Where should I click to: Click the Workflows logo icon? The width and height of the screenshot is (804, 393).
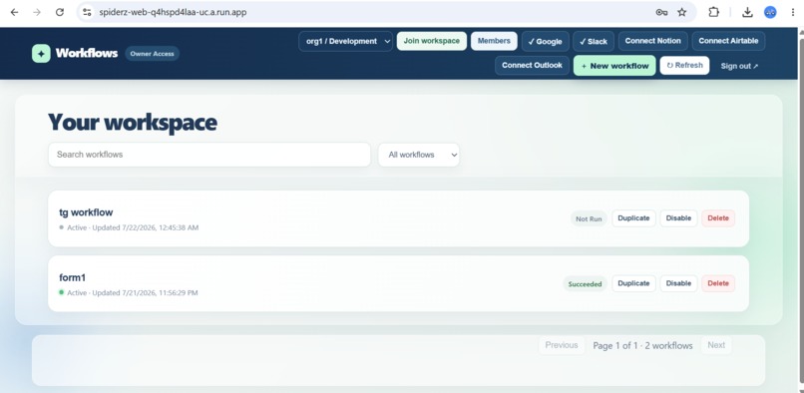[41, 53]
